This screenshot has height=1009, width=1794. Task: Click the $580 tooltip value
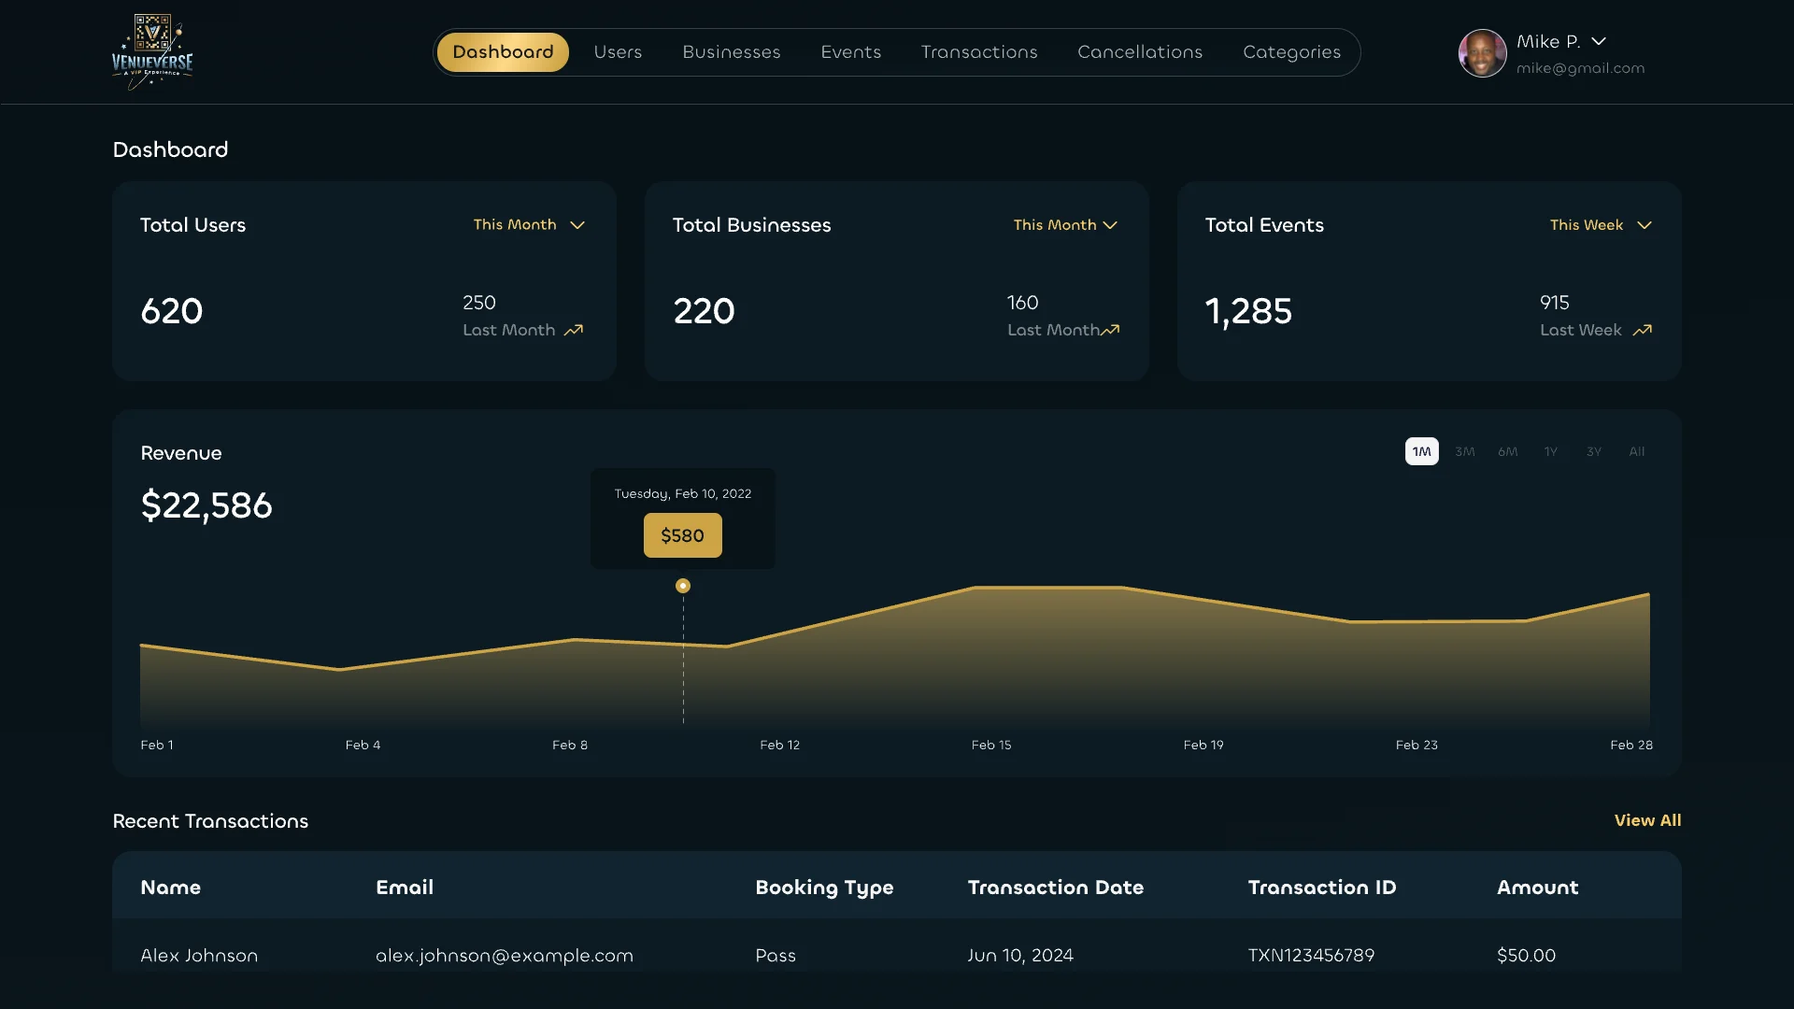(x=683, y=535)
